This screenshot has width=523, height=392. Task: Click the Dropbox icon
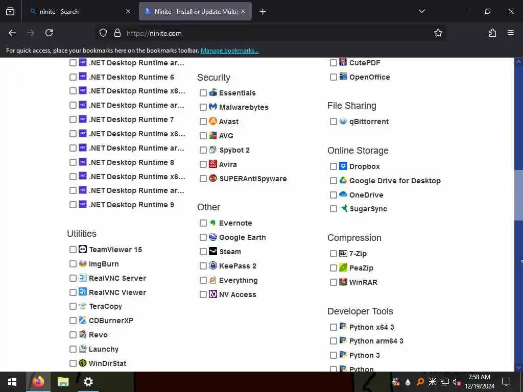click(x=343, y=166)
